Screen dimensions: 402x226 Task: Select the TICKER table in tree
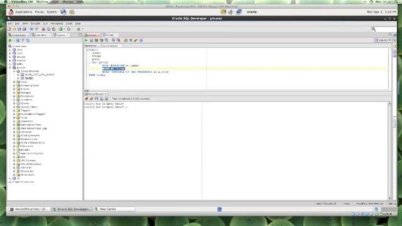tap(29, 78)
